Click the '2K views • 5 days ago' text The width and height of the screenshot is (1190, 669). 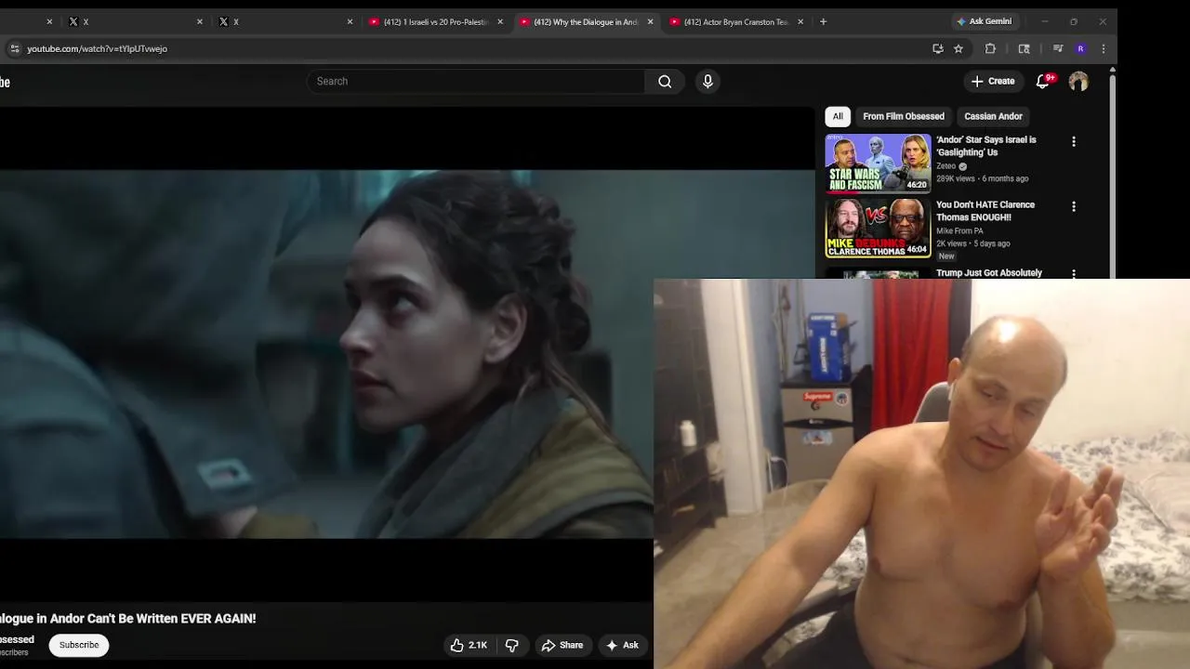pos(972,243)
